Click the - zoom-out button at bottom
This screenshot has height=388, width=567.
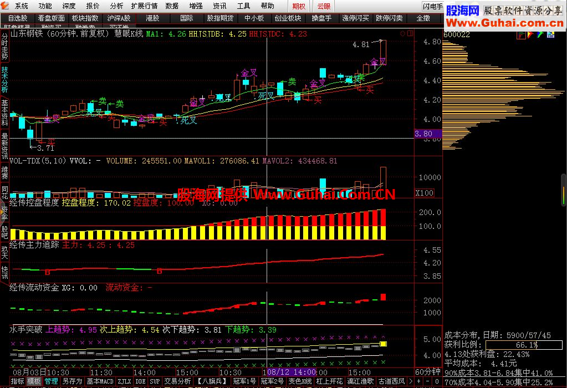428,381
